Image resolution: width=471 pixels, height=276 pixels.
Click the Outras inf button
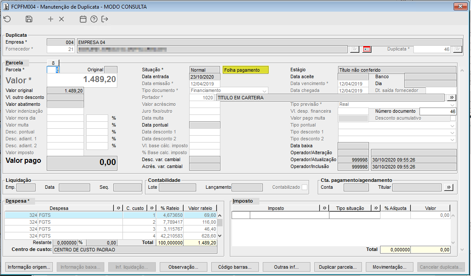[286, 267]
